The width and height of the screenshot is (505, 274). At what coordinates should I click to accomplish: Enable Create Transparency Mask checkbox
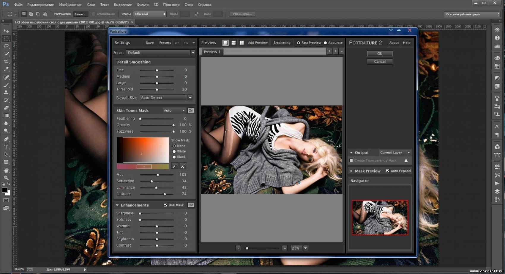(351, 160)
